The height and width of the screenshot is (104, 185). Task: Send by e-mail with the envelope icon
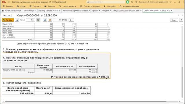50,20
